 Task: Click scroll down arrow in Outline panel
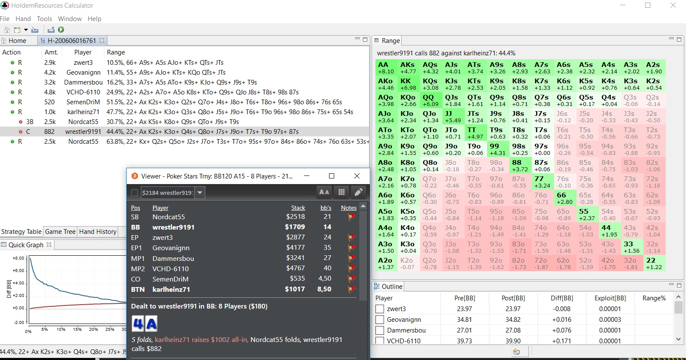(678, 339)
